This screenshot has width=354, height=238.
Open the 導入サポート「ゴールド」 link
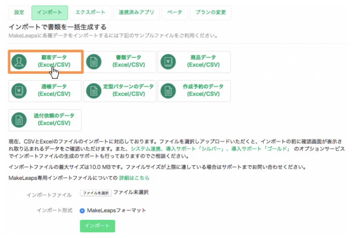point(260,149)
